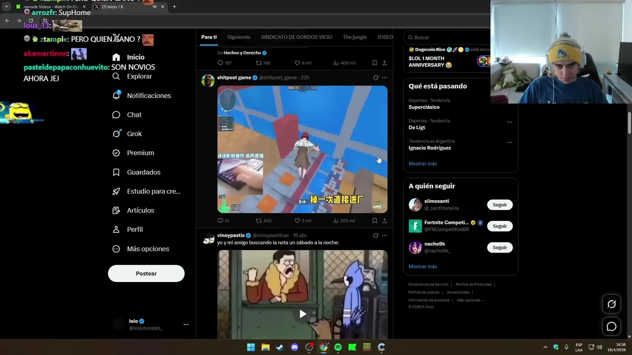
Task: Switch to JOSEO tab
Action: pos(385,37)
